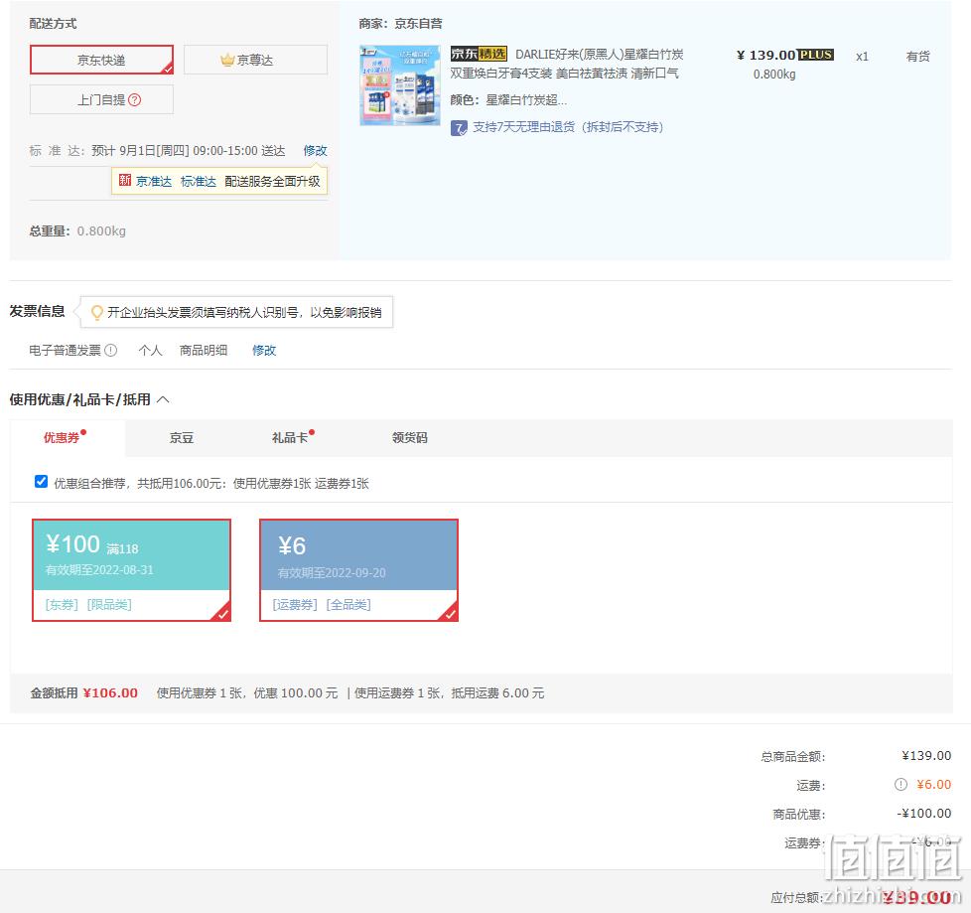Click the 京东精选 badge
Screen dimensions: 971x913
[x=479, y=54]
